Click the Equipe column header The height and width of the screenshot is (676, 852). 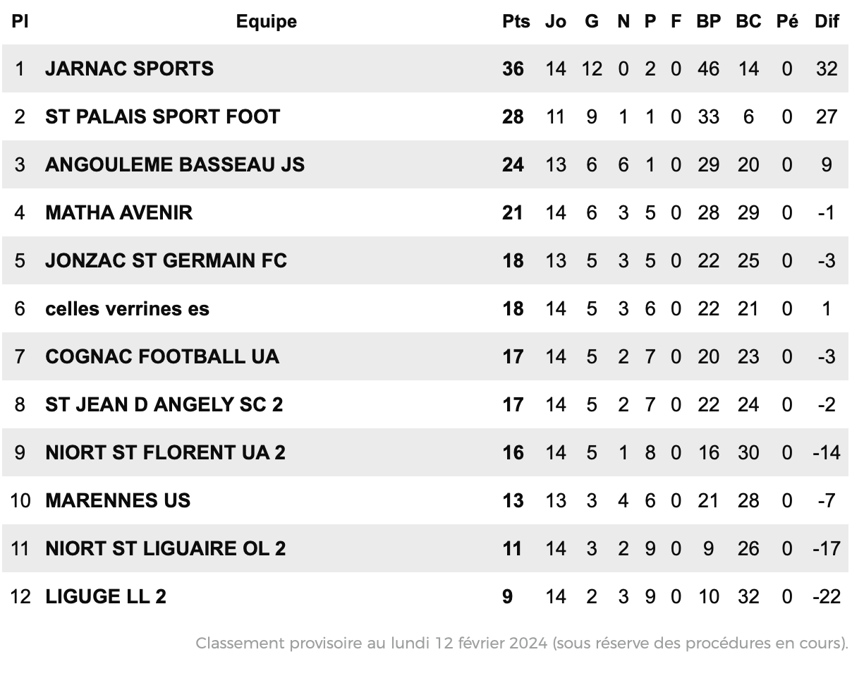click(x=267, y=21)
